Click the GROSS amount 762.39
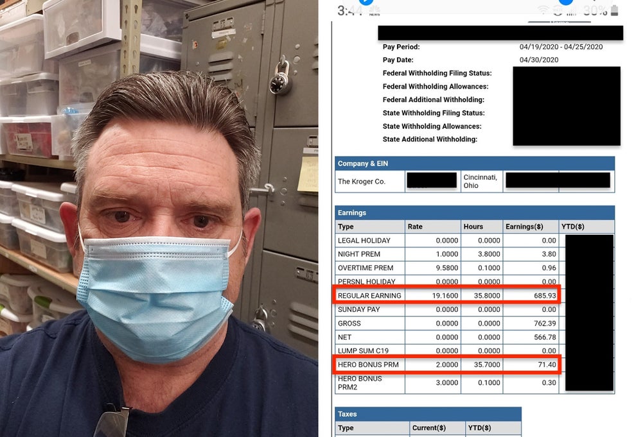Screen dimensions: 636x437 (543, 323)
